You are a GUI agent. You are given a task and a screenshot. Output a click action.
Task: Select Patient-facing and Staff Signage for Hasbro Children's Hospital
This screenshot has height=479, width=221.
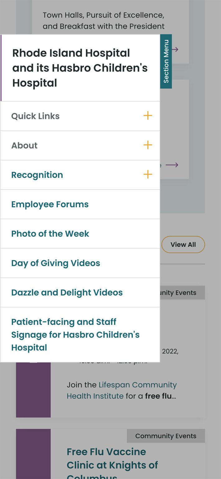(x=75, y=335)
